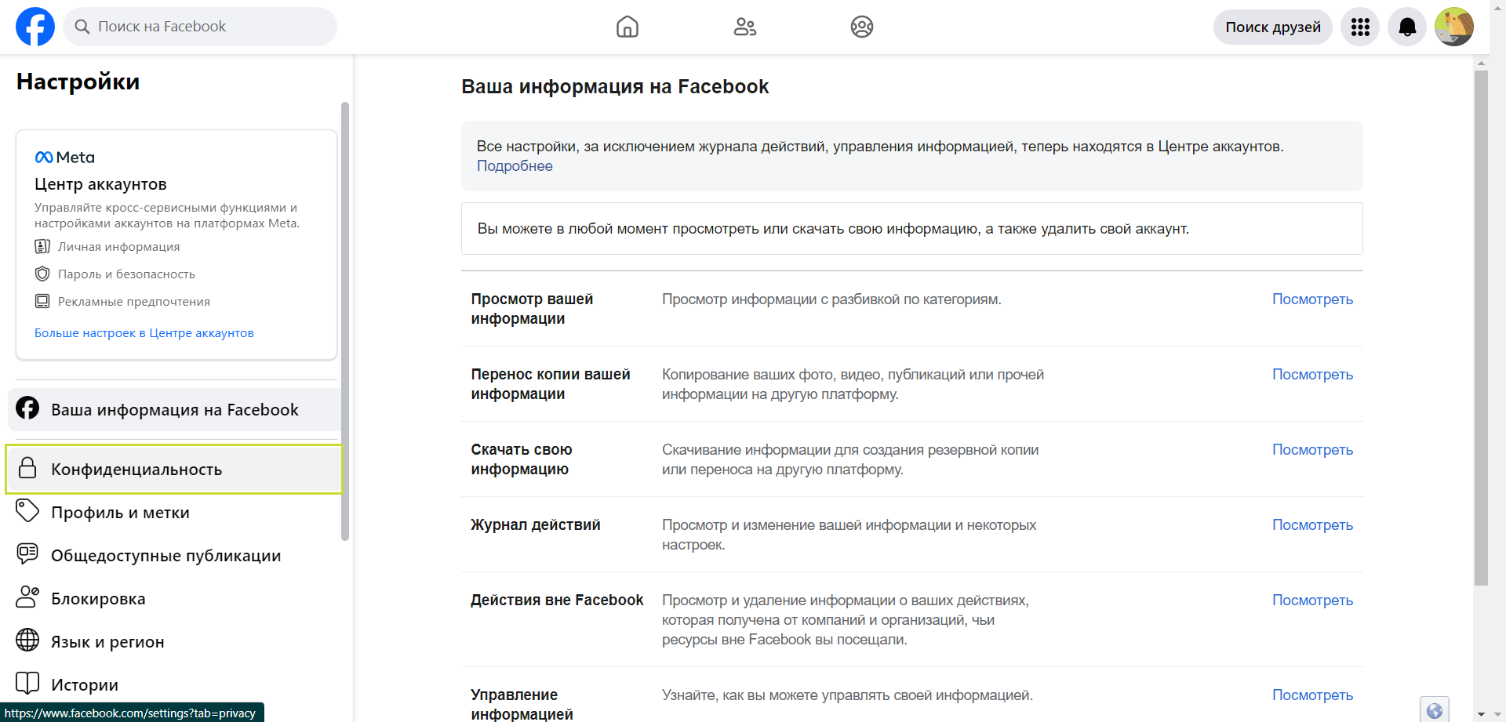
Task: Open the profile avatar account menu
Action: click(1453, 27)
